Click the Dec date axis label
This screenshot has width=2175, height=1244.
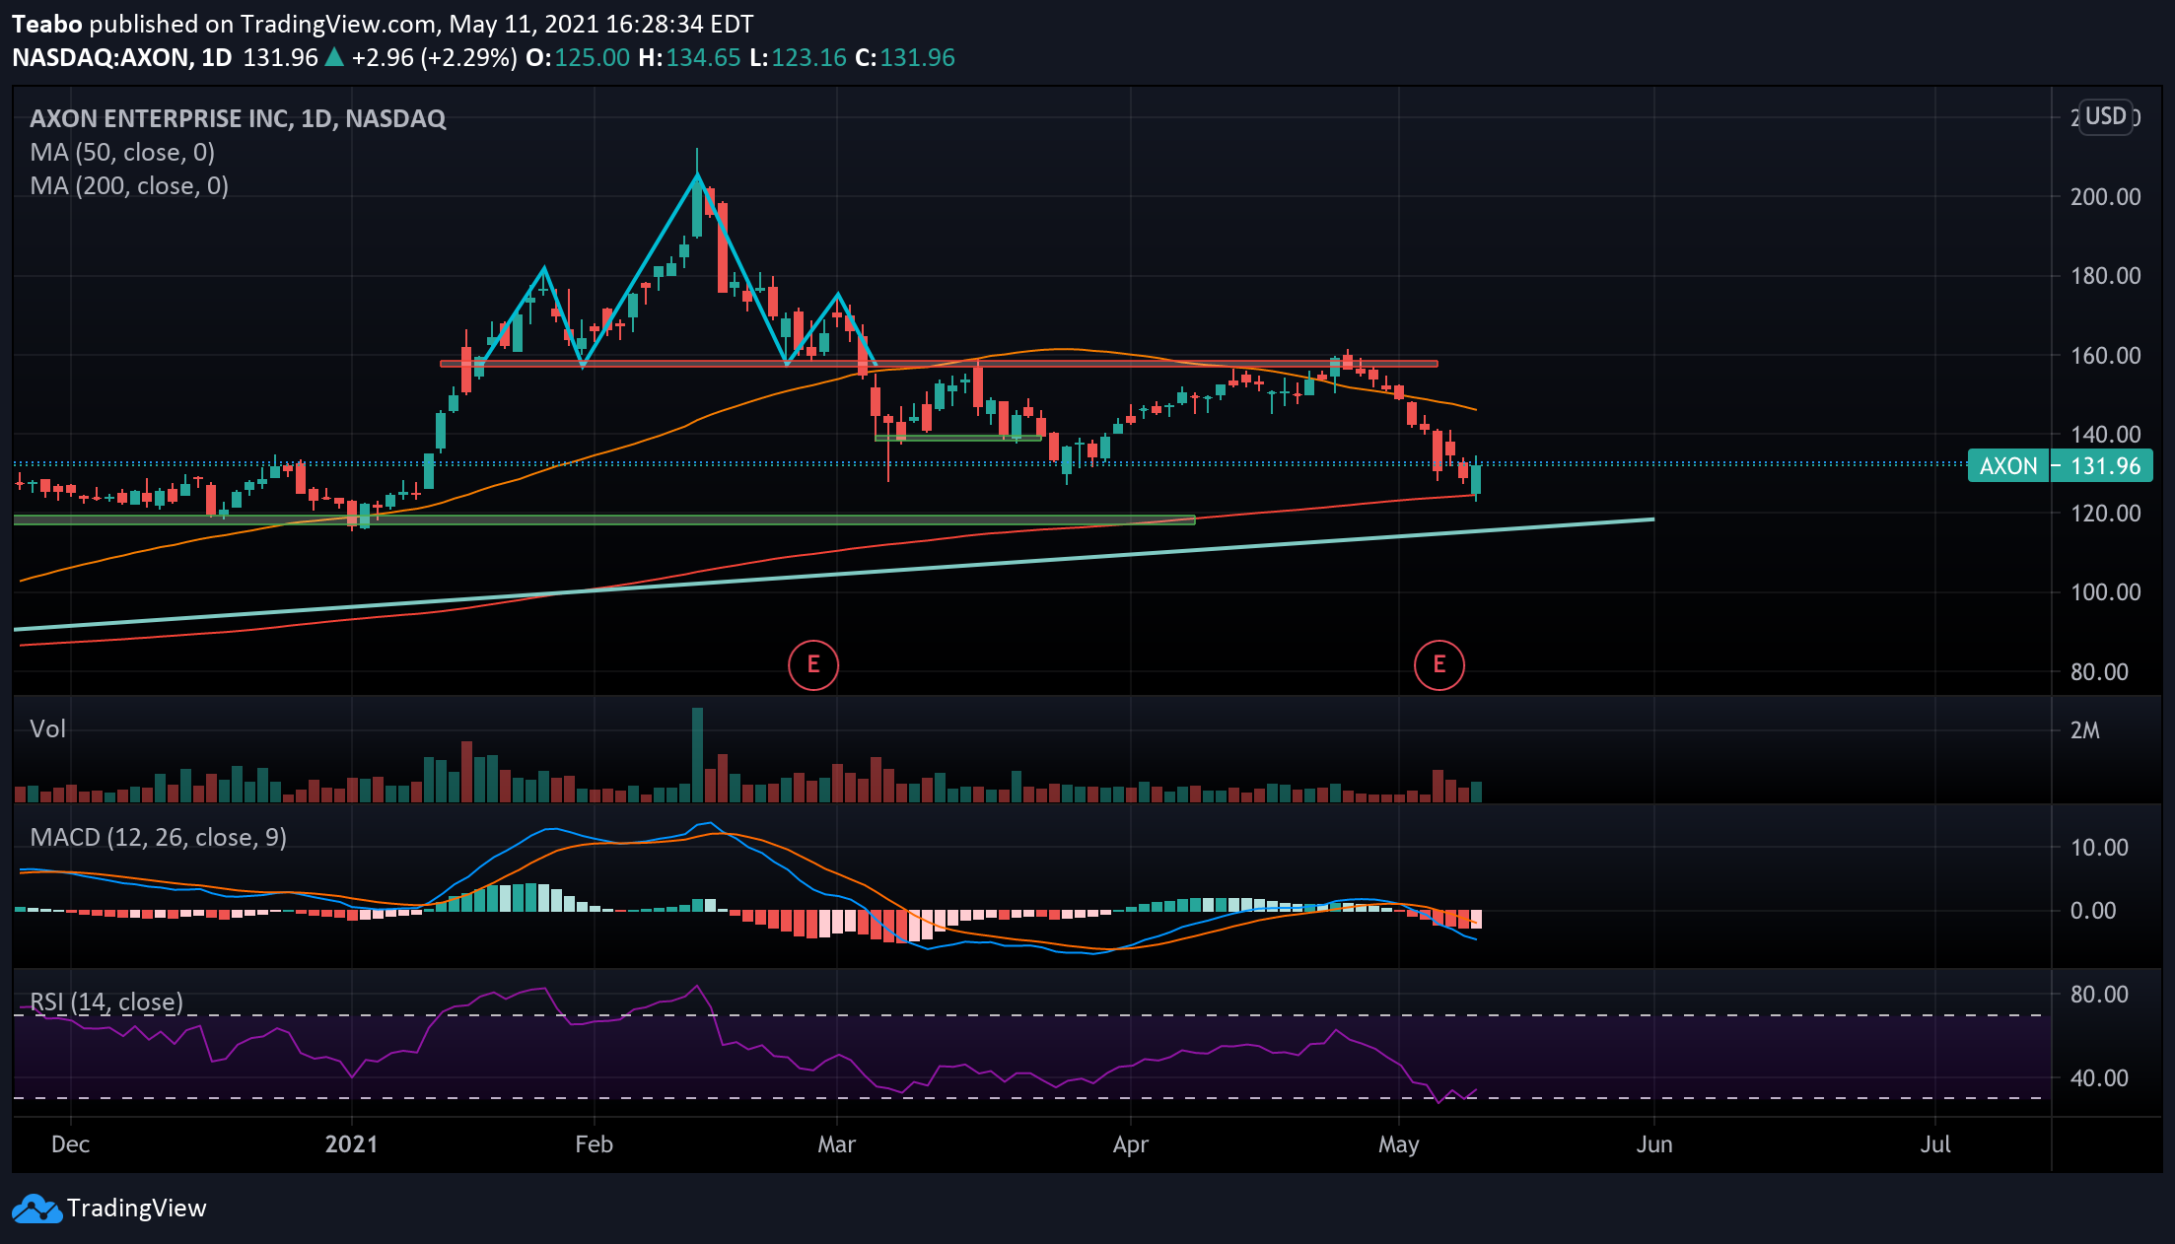click(70, 1145)
